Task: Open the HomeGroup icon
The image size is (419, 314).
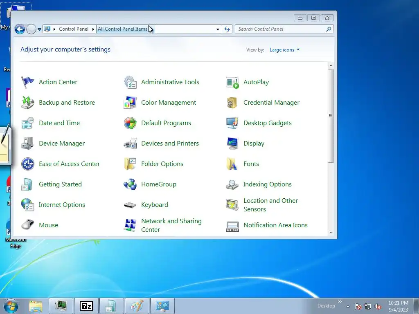Action: (130, 184)
